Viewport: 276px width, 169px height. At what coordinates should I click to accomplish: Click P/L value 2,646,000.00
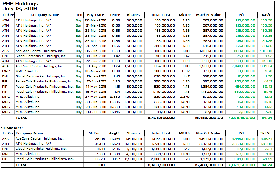pos(243,66)
